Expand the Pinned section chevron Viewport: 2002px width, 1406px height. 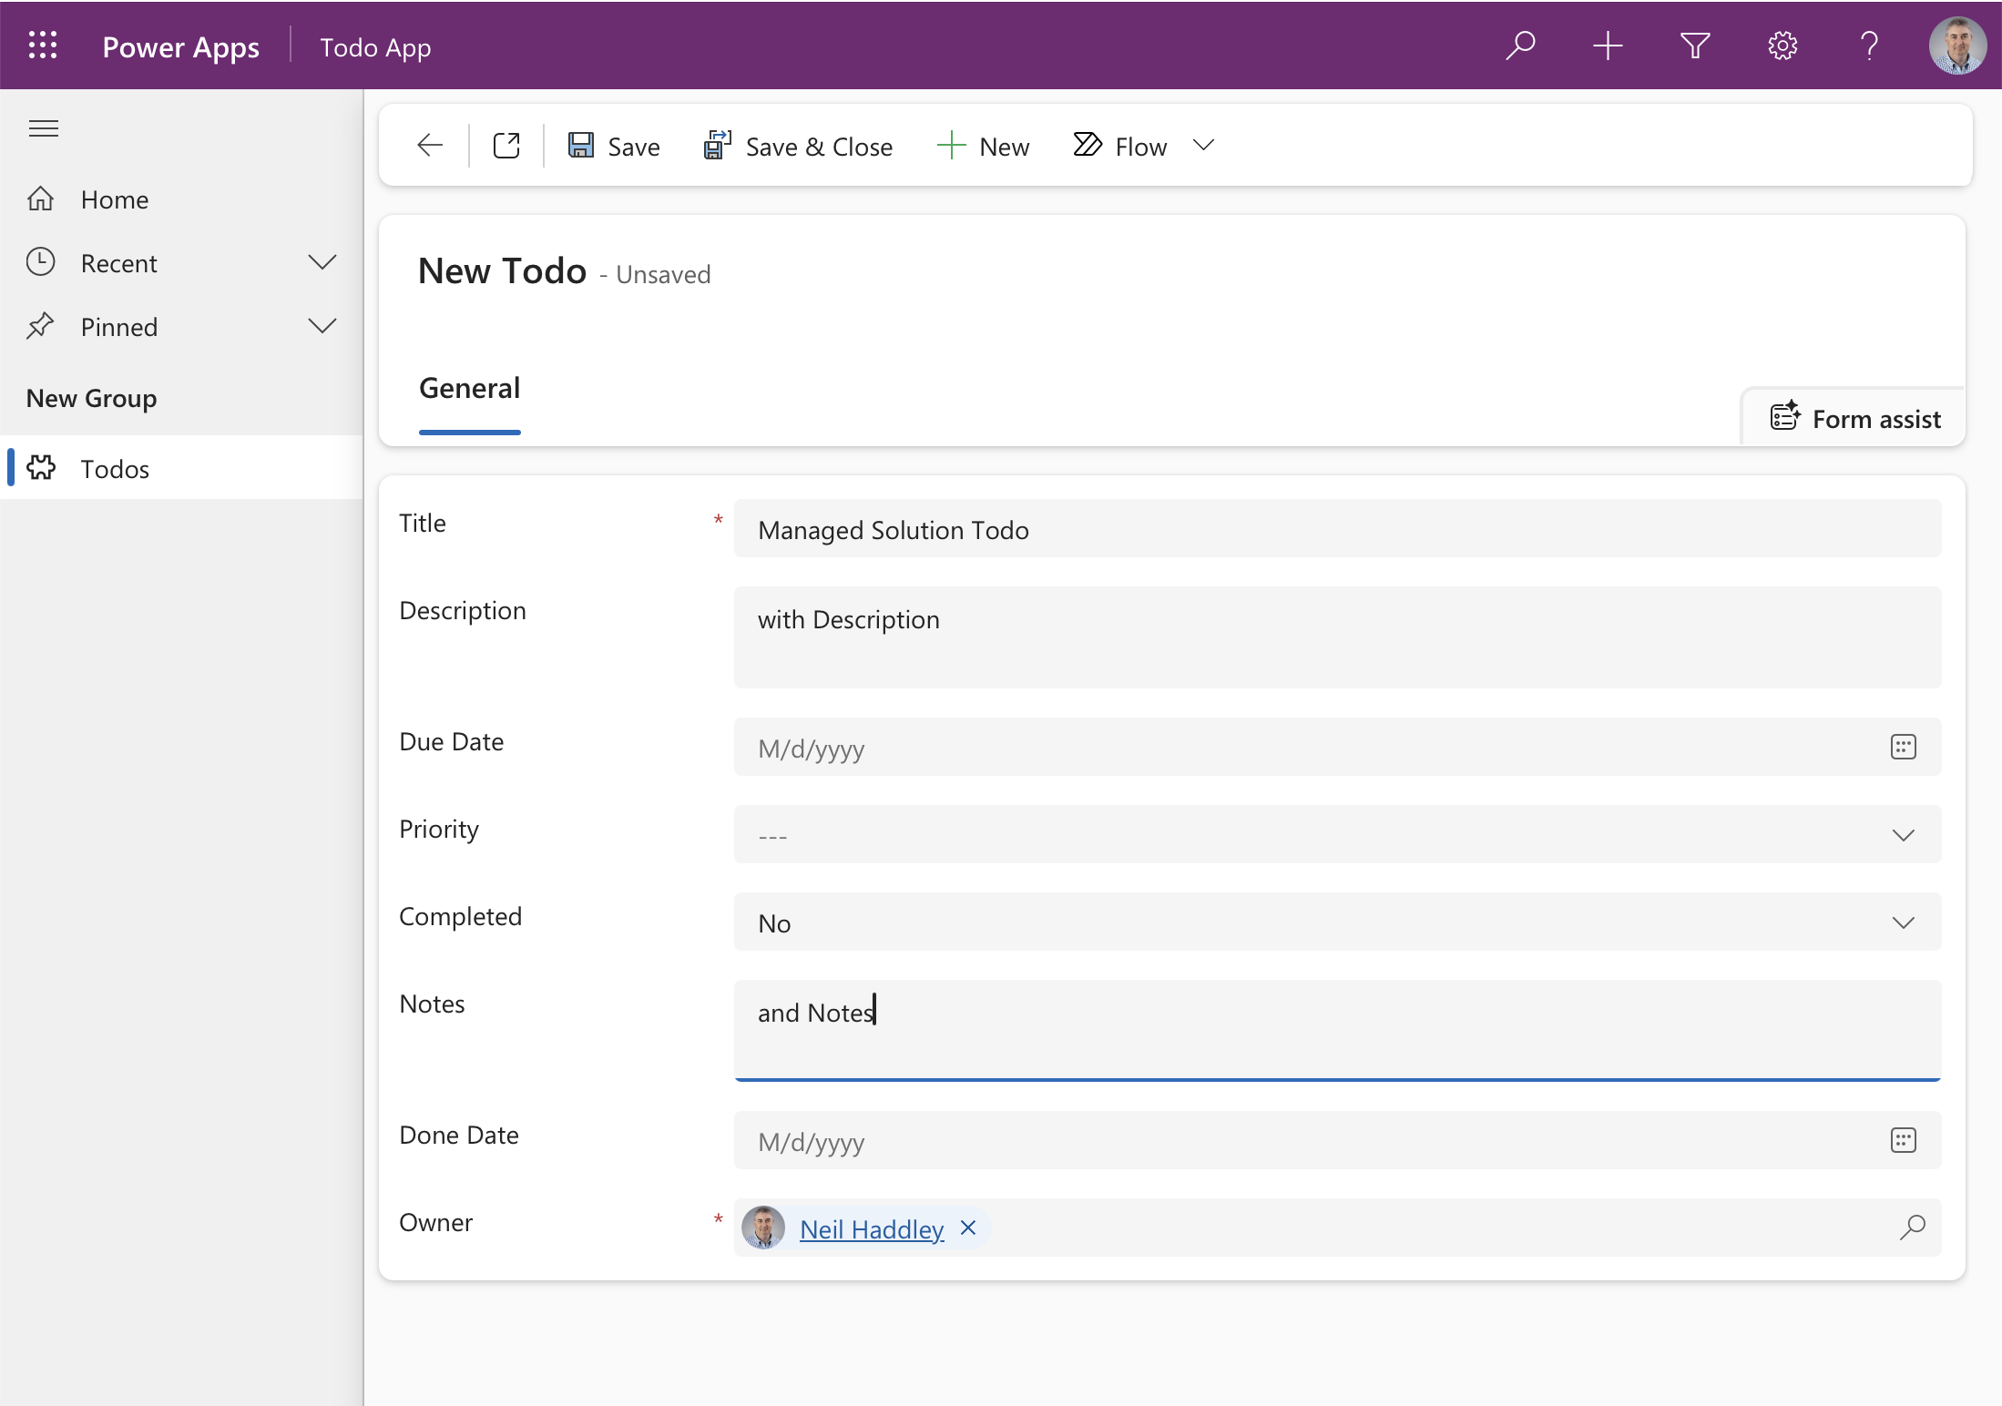coord(322,327)
